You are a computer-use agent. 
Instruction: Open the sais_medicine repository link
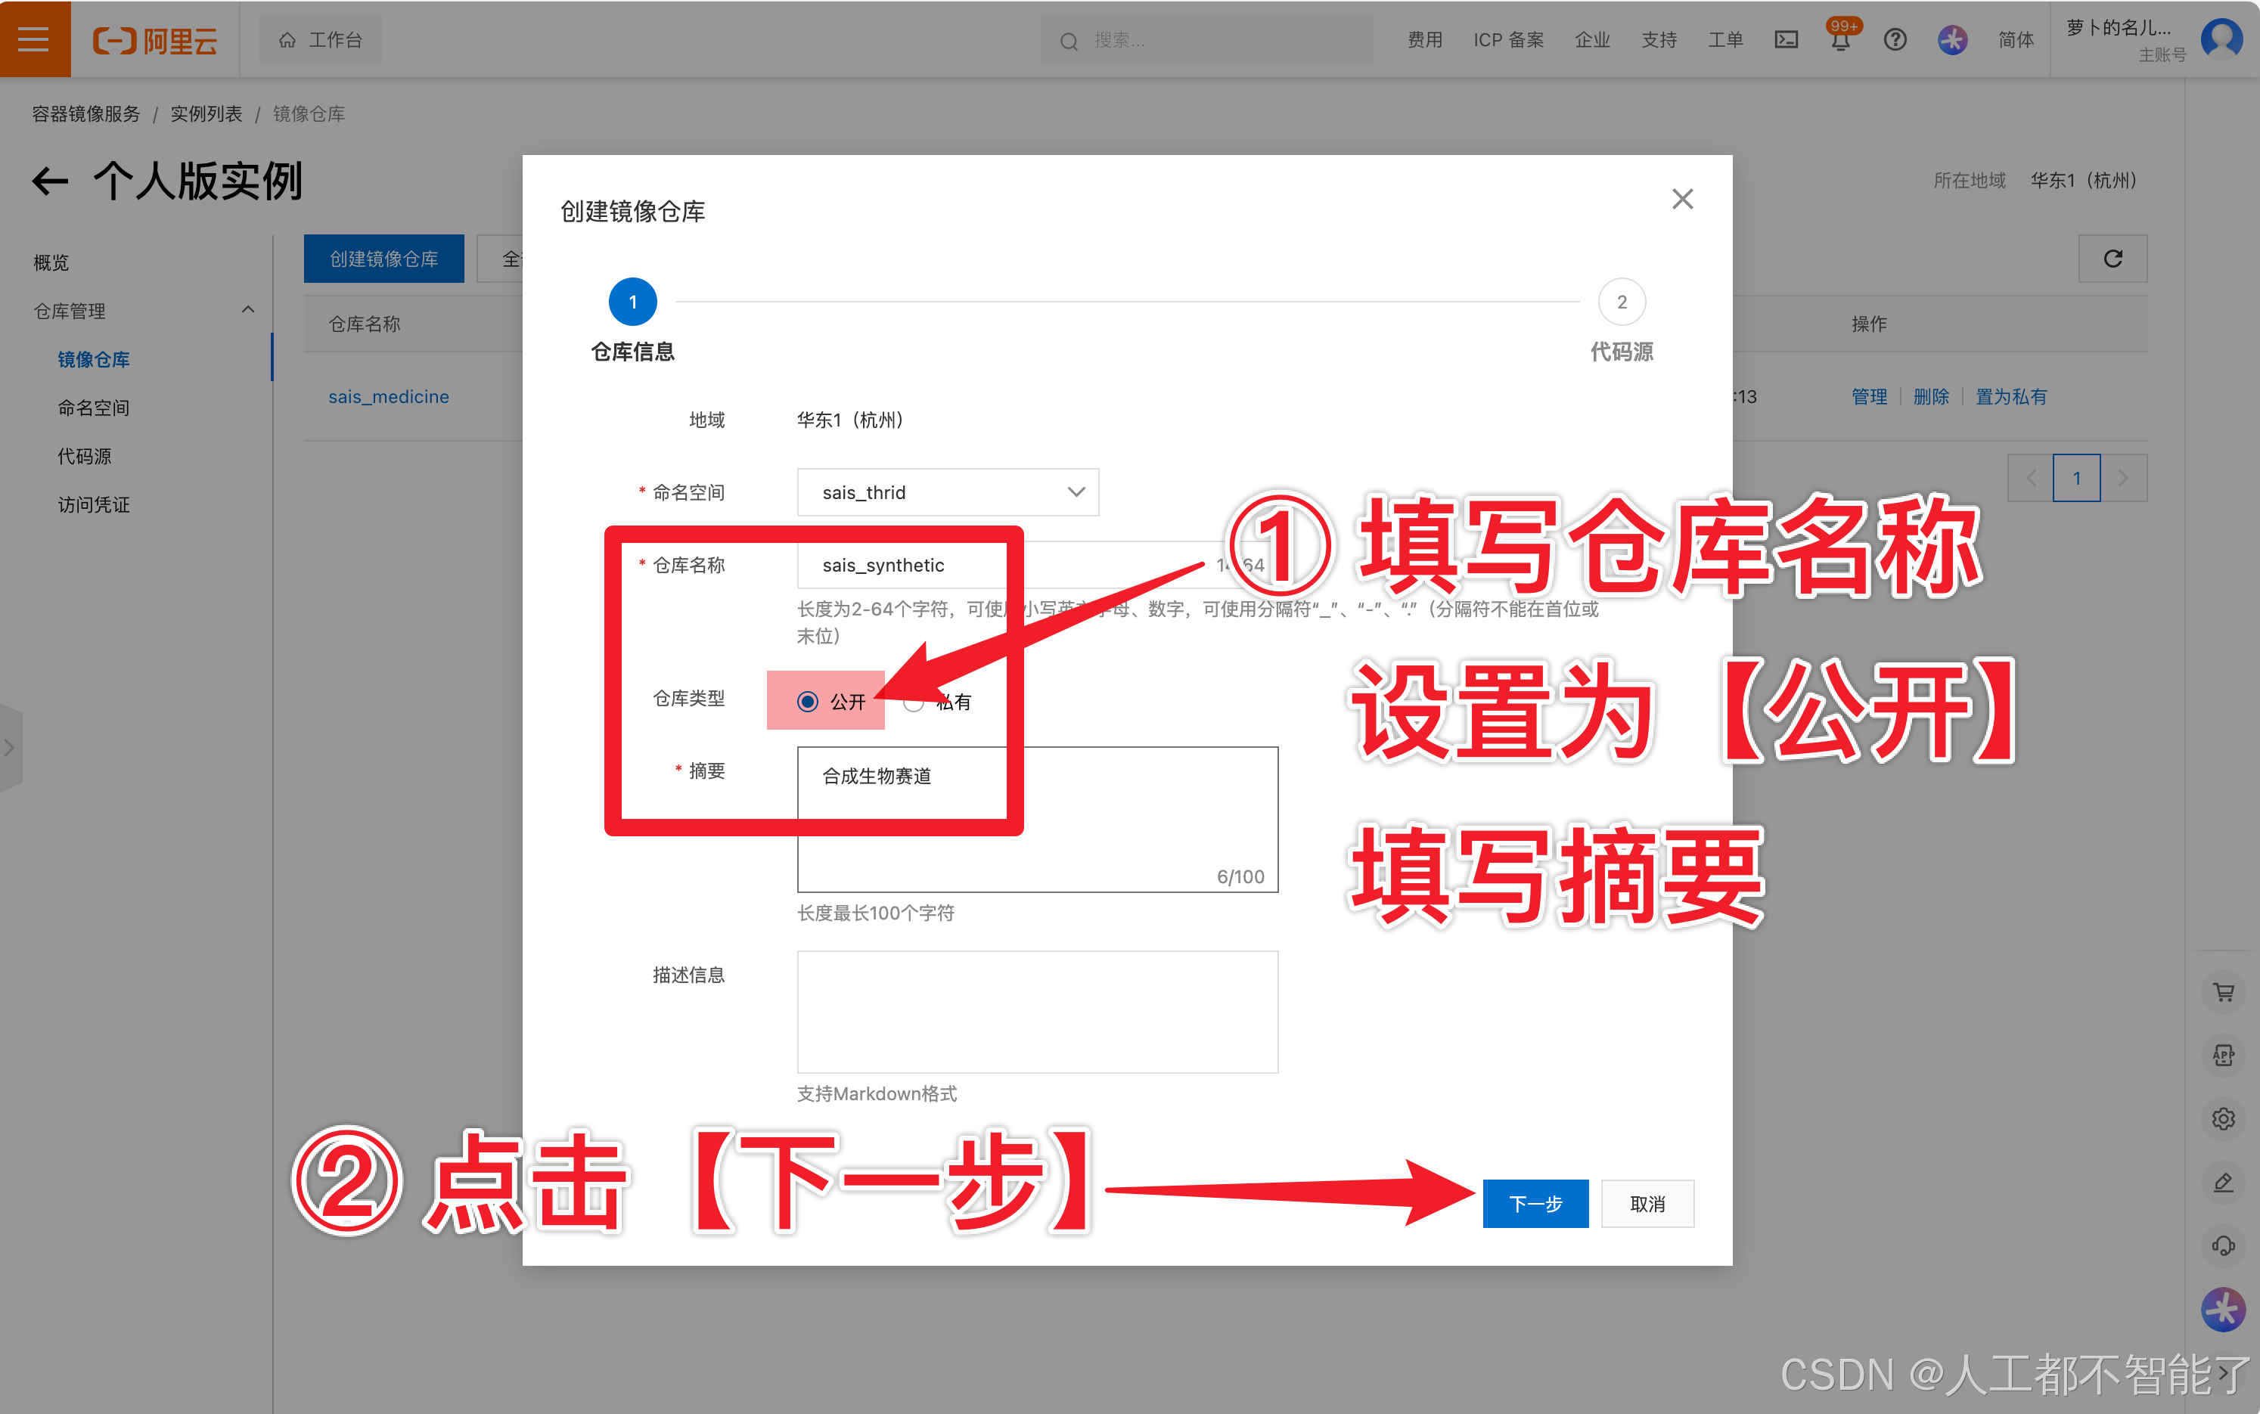(389, 396)
